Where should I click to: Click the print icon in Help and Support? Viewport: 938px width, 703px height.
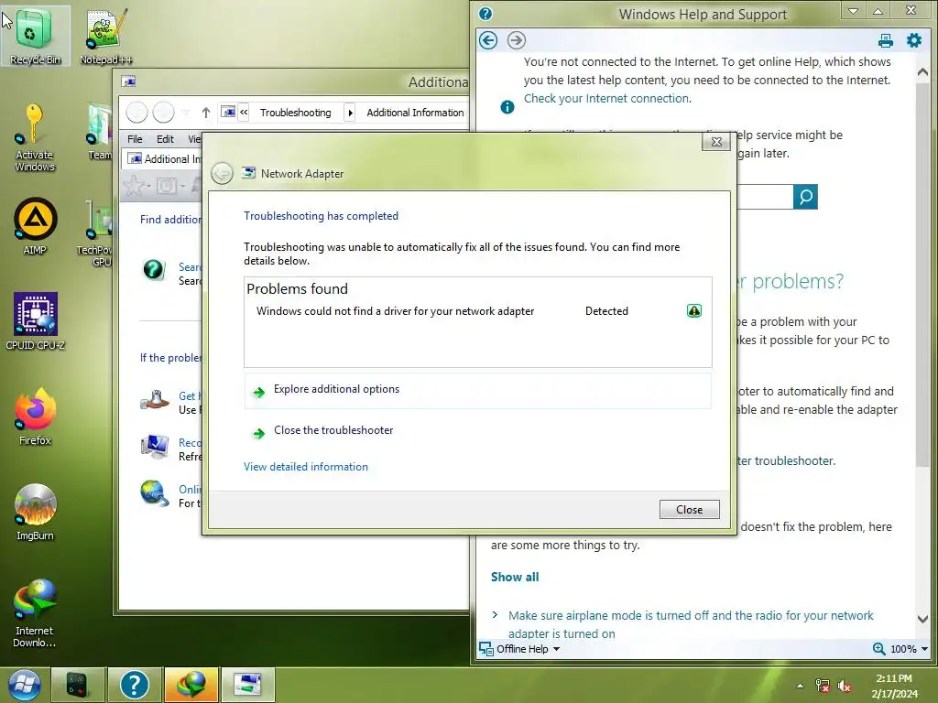886,40
